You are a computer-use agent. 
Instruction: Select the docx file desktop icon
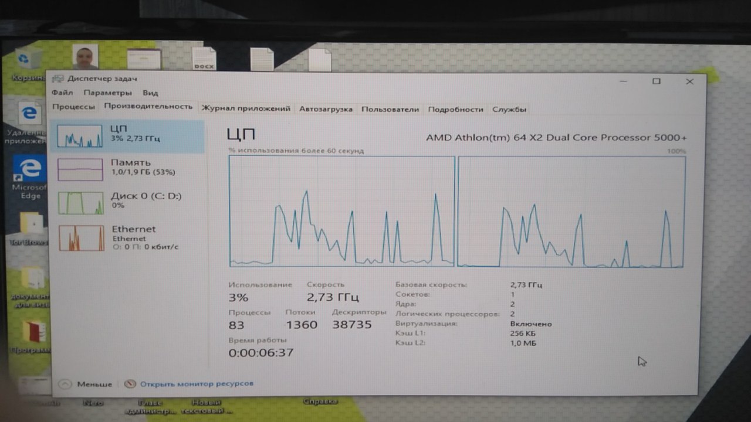point(204,59)
